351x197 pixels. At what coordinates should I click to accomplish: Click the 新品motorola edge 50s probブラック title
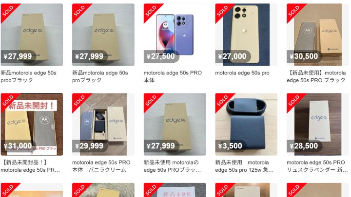click(28, 76)
